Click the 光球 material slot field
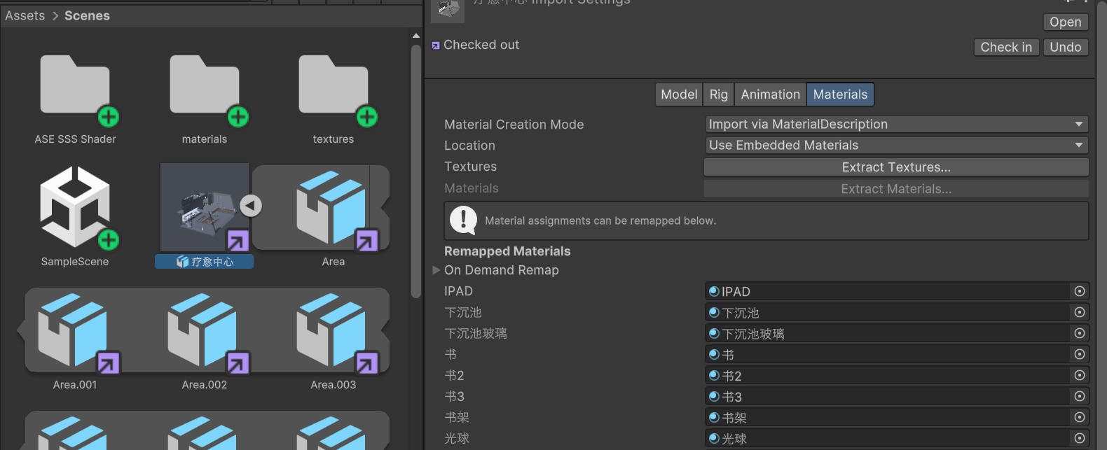 [887, 439]
